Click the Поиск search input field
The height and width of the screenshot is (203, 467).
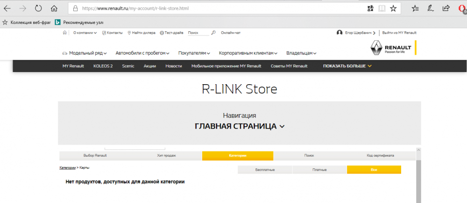(x=198, y=33)
